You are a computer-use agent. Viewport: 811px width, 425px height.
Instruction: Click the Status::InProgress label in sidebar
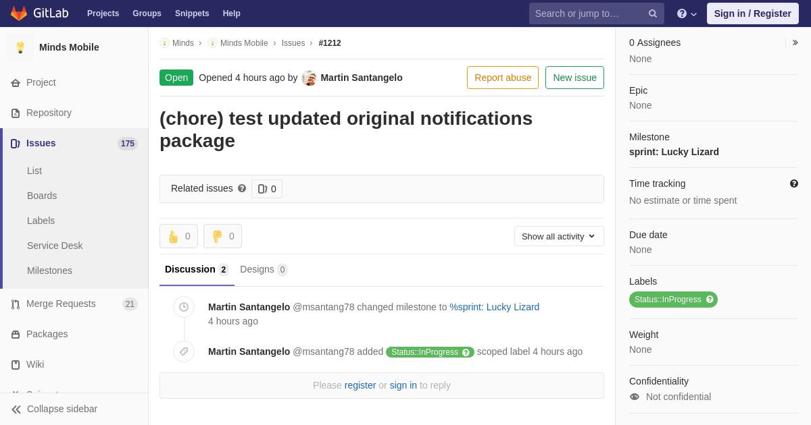coord(668,300)
